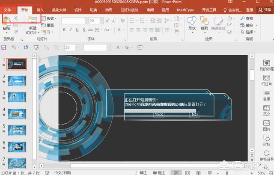Click the YES button on the slide
This screenshot has height=175, width=274.
point(159,114)
